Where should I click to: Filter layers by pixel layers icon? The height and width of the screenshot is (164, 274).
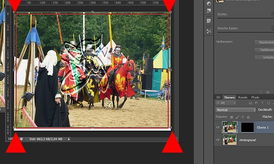point(250,103)
